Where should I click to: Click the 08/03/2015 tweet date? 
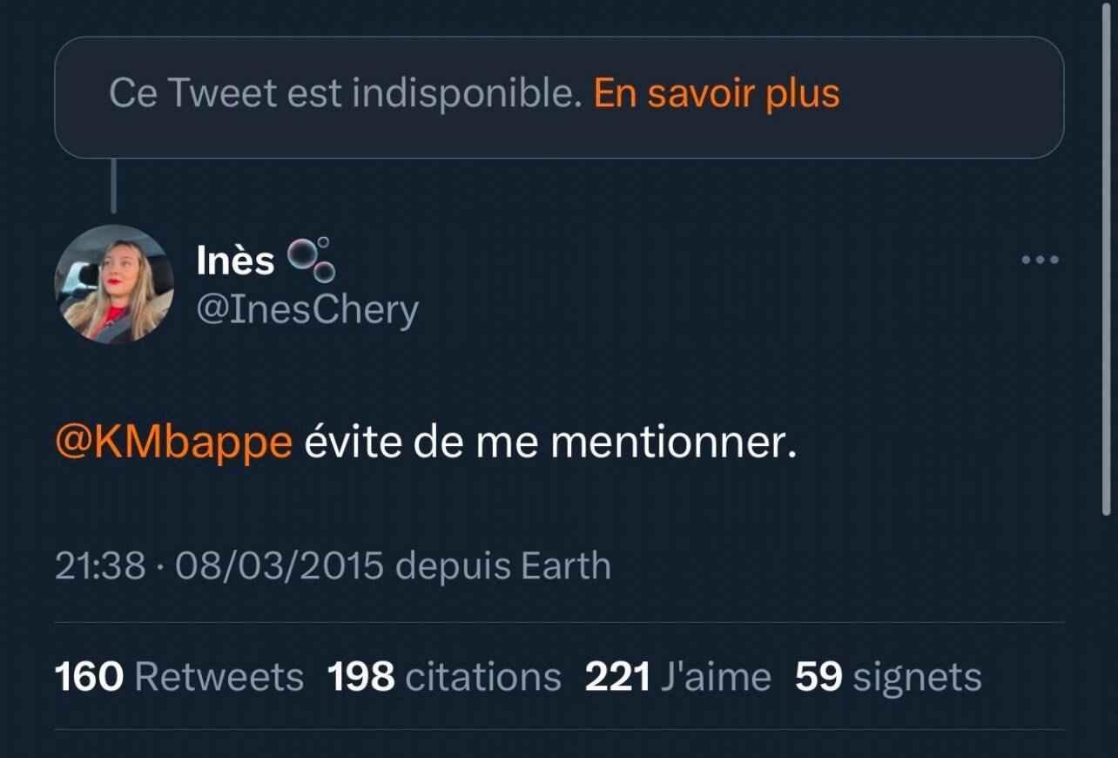[279, 566]
